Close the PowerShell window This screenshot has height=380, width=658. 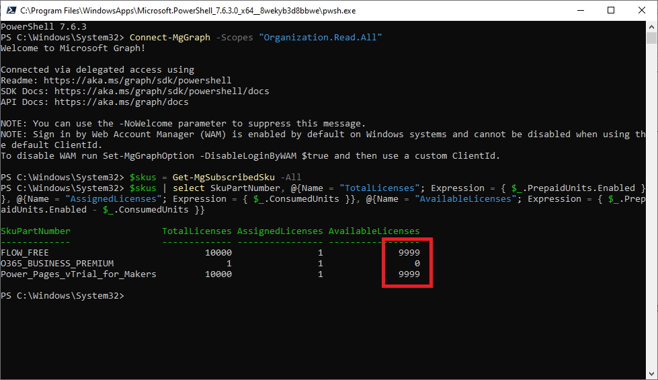[642, 11]
